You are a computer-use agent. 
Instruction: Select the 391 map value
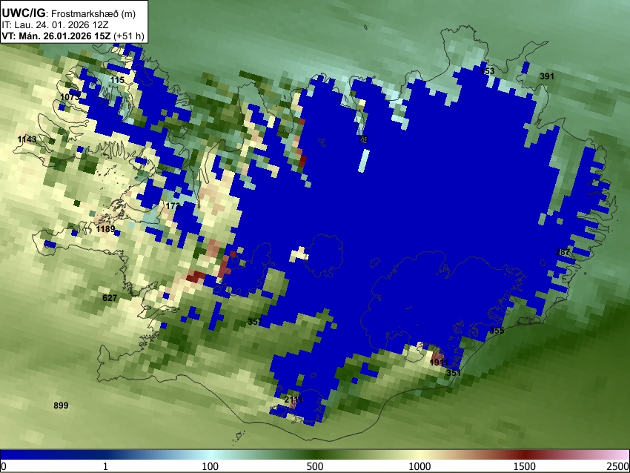coord(547,76)
